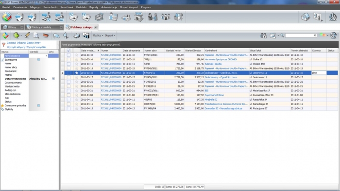Toggle the star on invoice FZ 2011/03/000005
The height and width of the screenshot is (191, 340).
[x=77, y=73]
